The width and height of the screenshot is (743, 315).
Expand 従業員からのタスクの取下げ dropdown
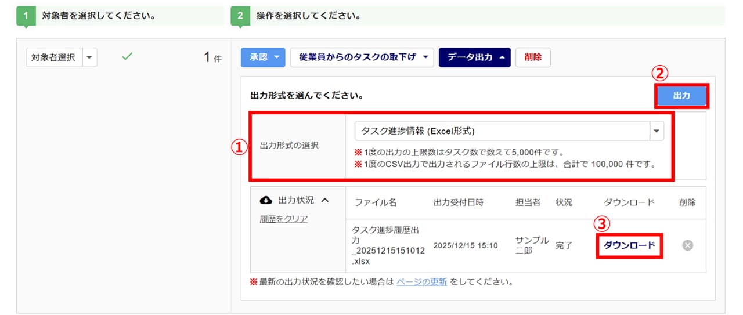pyautogui.click(x=362, y=57)
